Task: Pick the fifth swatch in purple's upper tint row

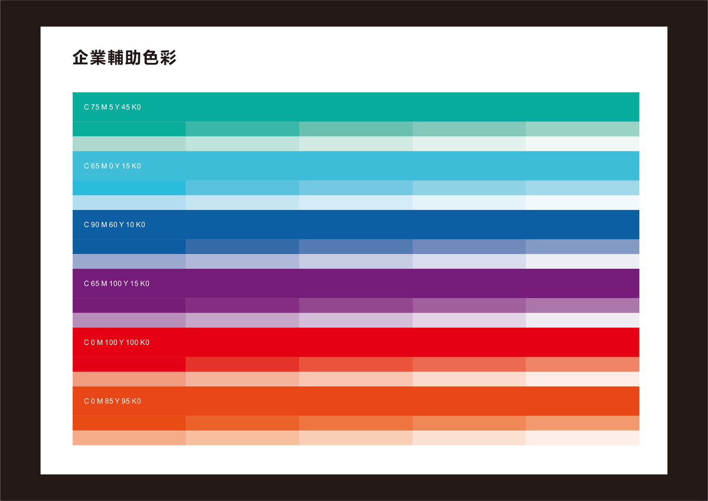Action: [x=583, y=305]
